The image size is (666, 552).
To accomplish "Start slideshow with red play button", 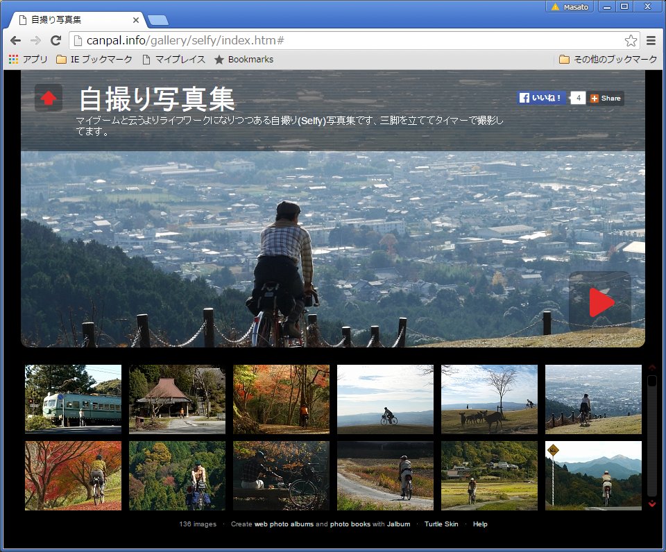I will coord(600,302).
